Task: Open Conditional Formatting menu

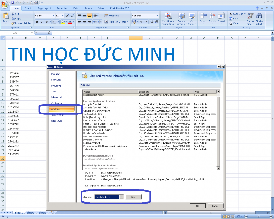Action: click(x=168, y=19)
